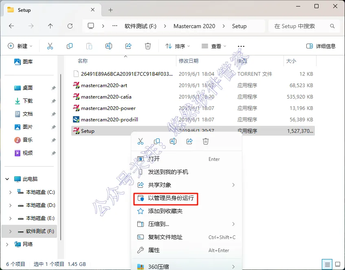Refresh the current folder

click(x=70, y=26)
